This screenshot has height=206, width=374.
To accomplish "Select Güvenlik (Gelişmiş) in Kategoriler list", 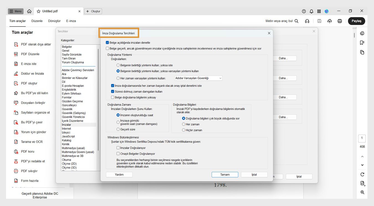I will (x=74, y=113).
